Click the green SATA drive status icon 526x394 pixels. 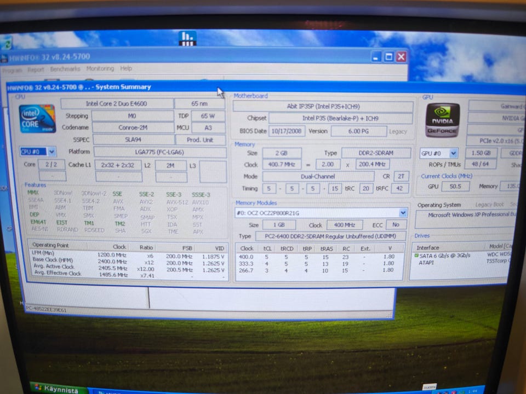pos(416,256)
